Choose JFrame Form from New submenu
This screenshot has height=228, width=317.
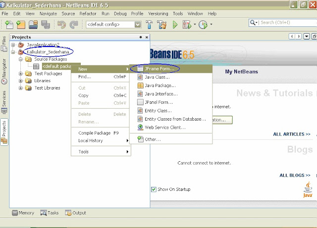point(171,69)
